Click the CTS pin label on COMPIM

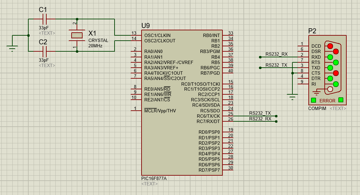(x=316, y=73)
